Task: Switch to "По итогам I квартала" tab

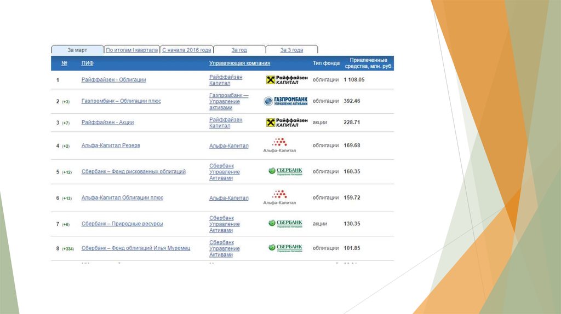Action: [131, 50]
